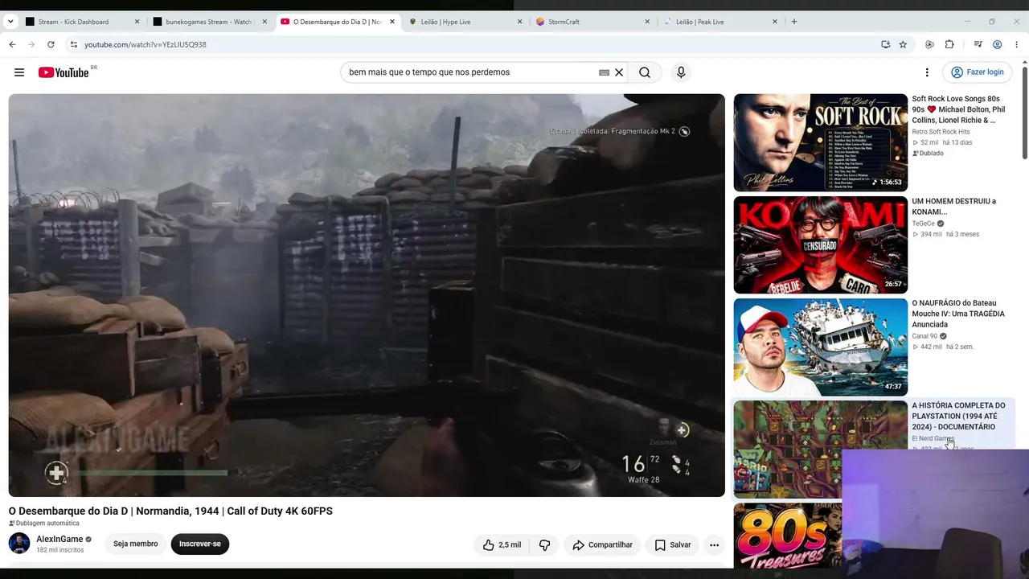Go forward in the browser
Viewport: 1029px width, 579px height.
31,44
